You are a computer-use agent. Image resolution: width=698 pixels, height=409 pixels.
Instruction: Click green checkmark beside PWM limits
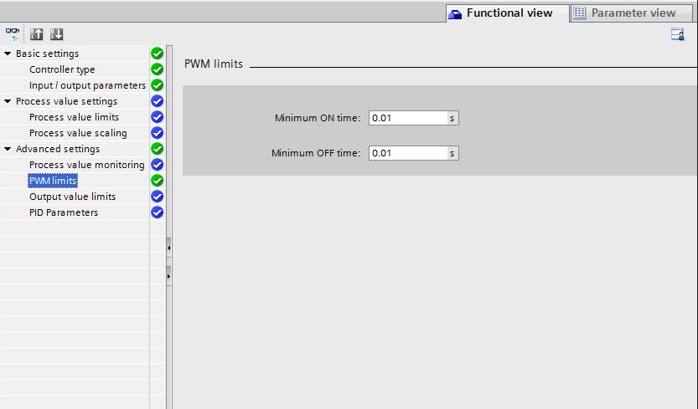click(x=158, y=181)
